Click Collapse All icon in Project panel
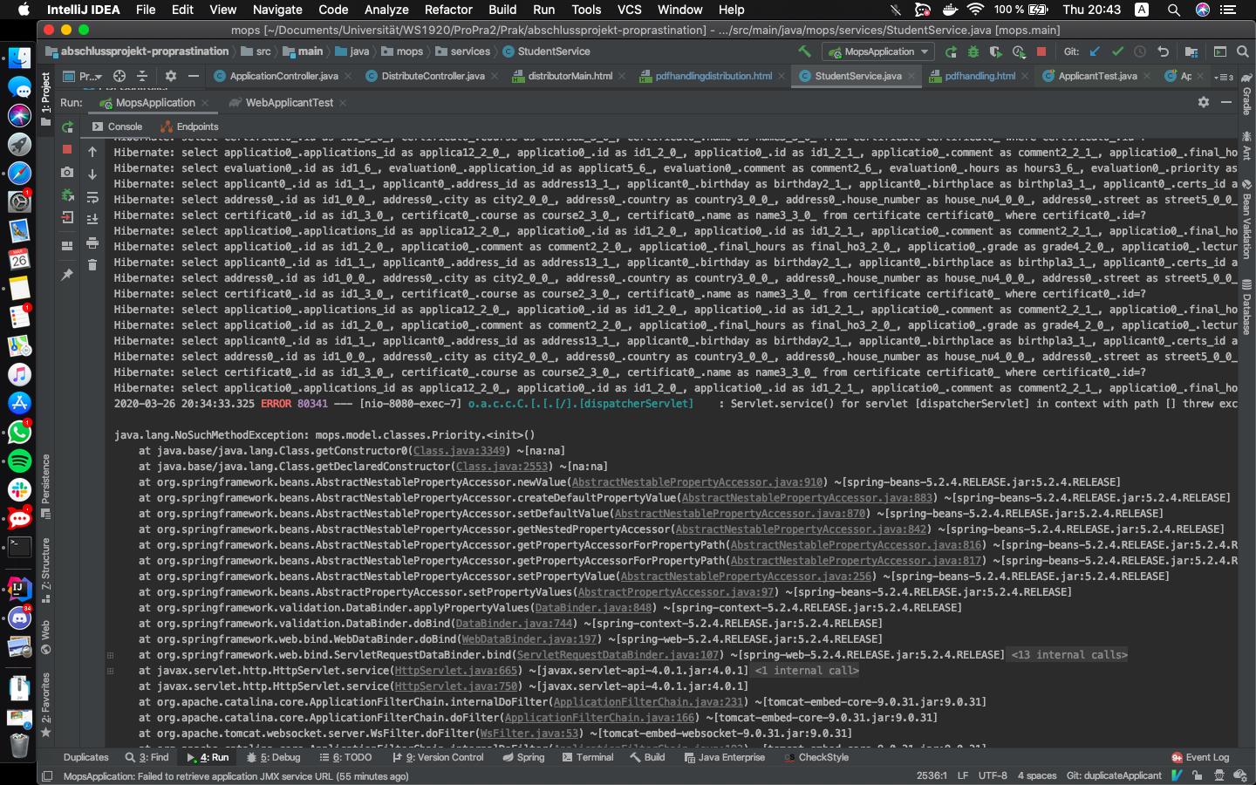 (x=142, y=76)
